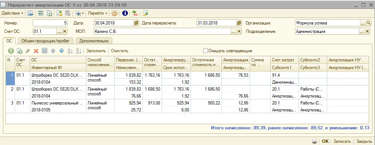The width and height of the screenshot is (375, 145).
Task: Click into the Номер input field
Action: [x=50, y=23]
